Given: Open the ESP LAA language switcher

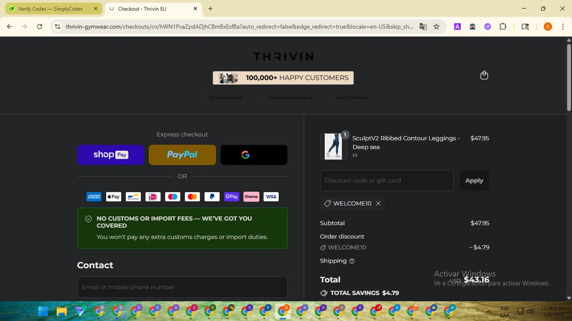Looking at the screenshot, I should 505,311.
